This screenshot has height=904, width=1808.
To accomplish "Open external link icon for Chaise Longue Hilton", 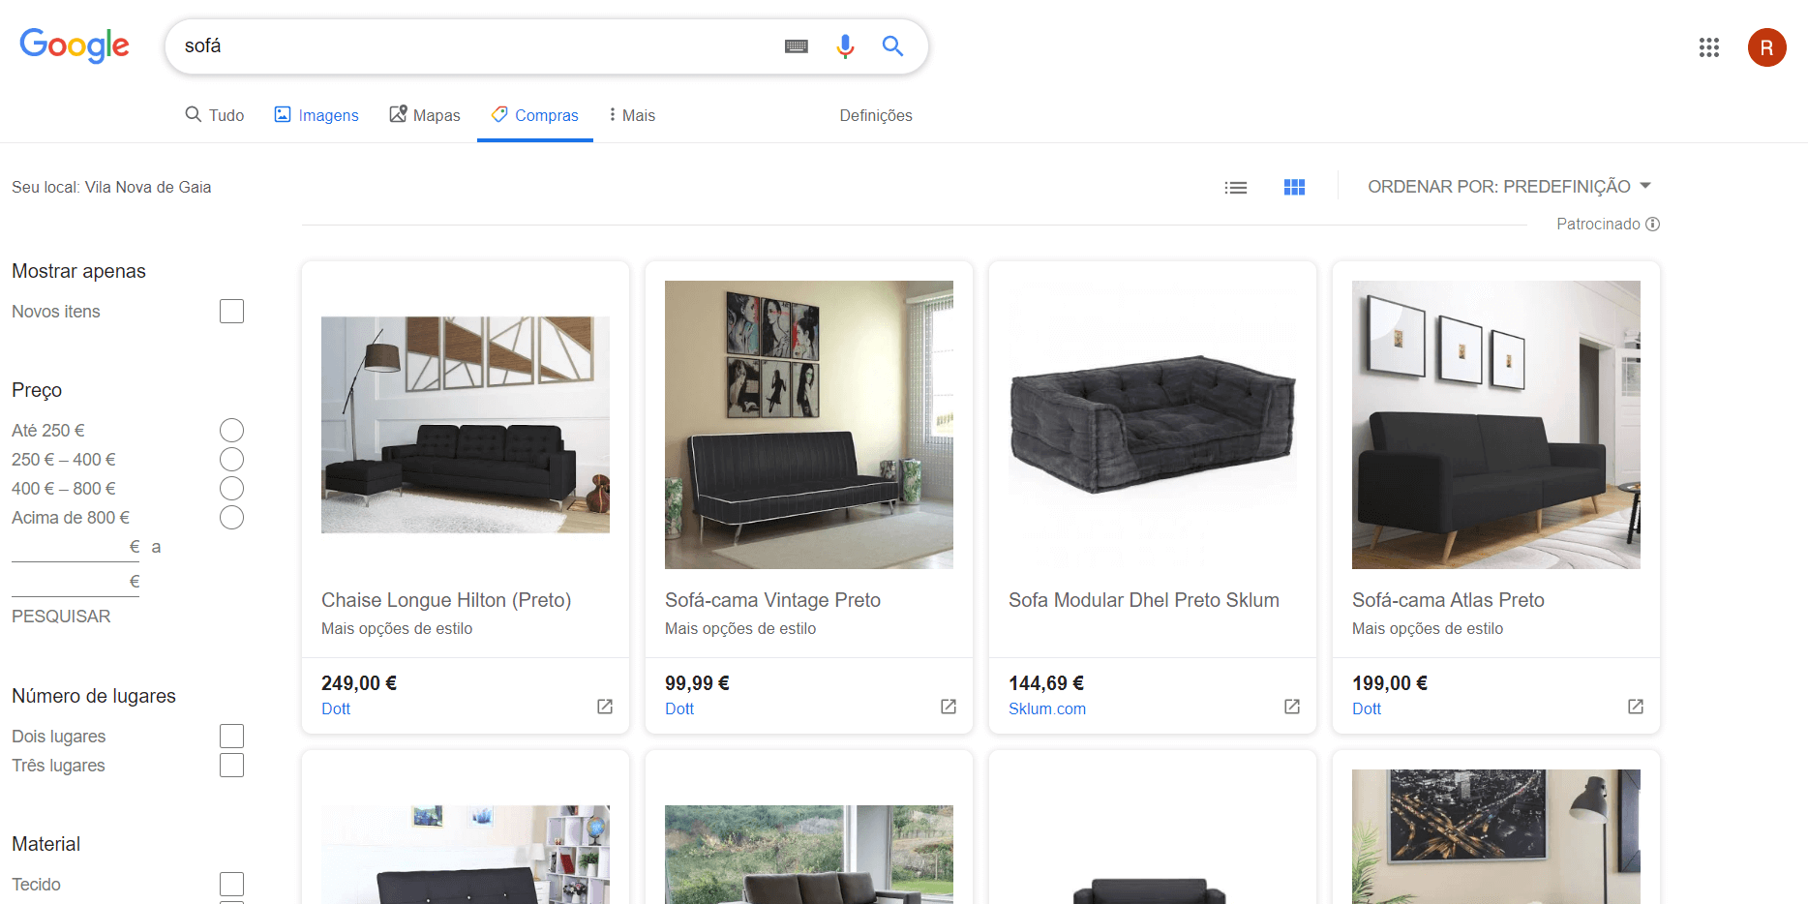I will tap(605, 707).
